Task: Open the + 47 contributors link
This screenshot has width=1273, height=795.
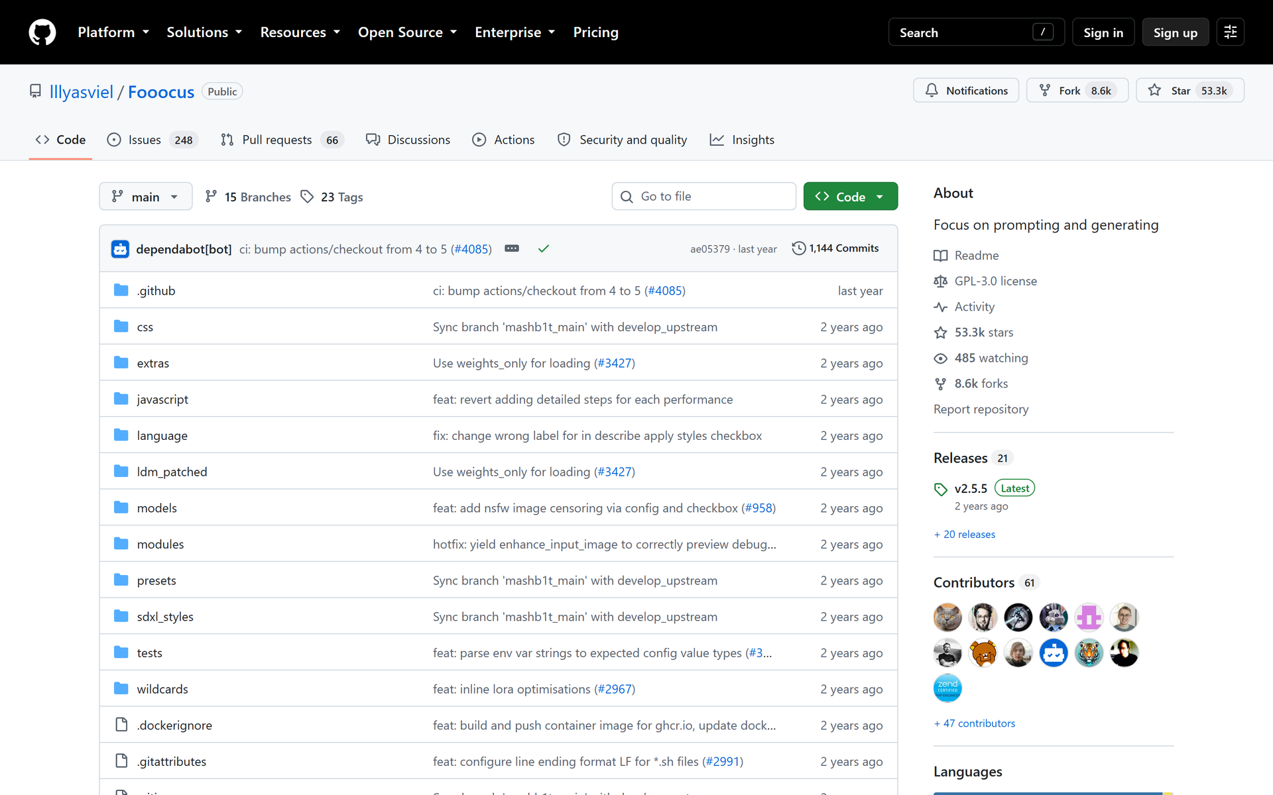Action: [x=975, y=723]
